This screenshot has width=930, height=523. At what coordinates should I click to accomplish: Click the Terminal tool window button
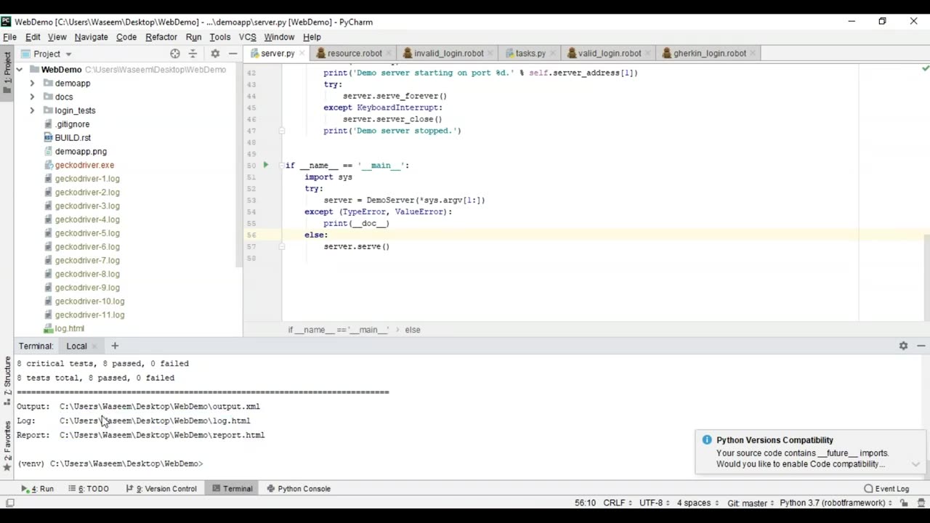232,489
